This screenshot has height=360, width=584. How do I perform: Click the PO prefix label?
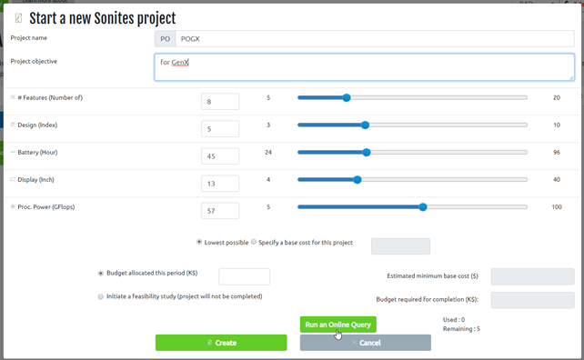coord(165,39)
